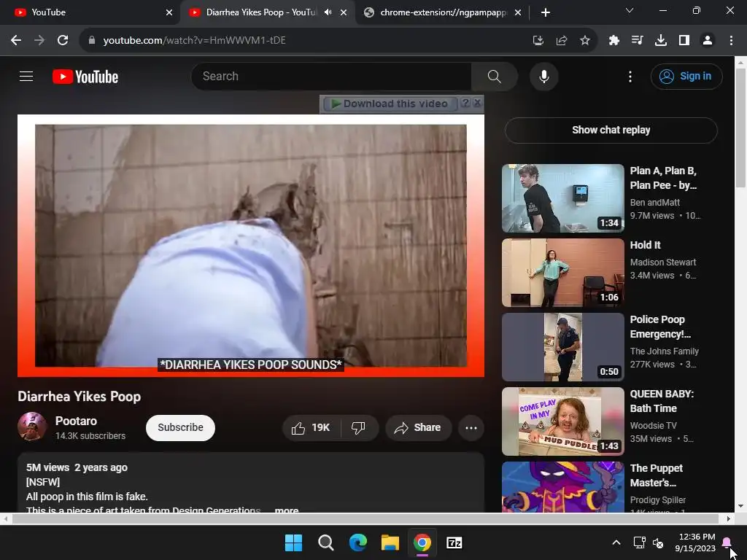
Task: Open the YouTube hamburger guide menu
Action: tap(26, 76)
